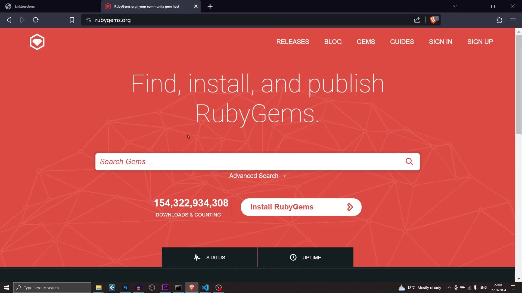Click the scrollbar up arrow
The height and width of the screenshot is (293, 522).
pos(518,32)
